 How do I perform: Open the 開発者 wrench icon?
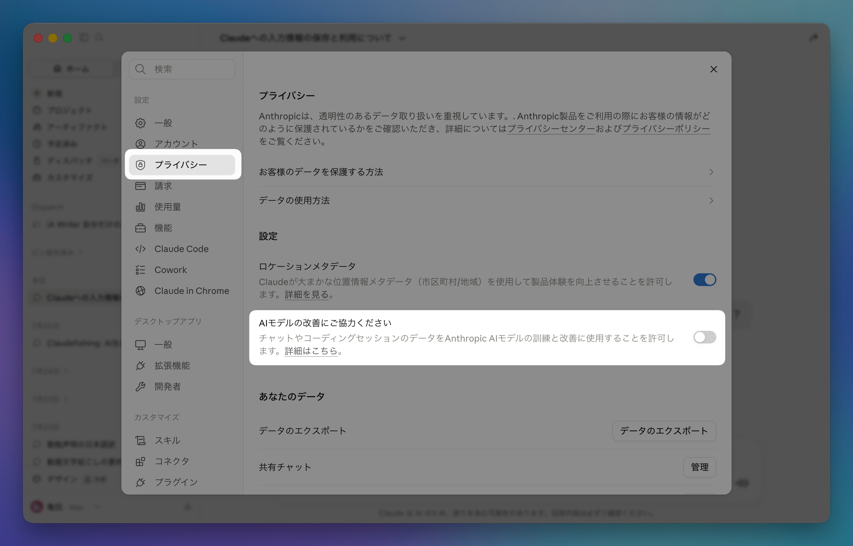tap(140, 386)
